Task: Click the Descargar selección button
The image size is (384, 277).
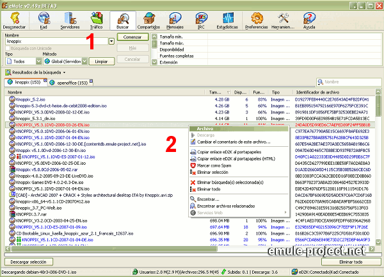Action: (x=29, y=262)
